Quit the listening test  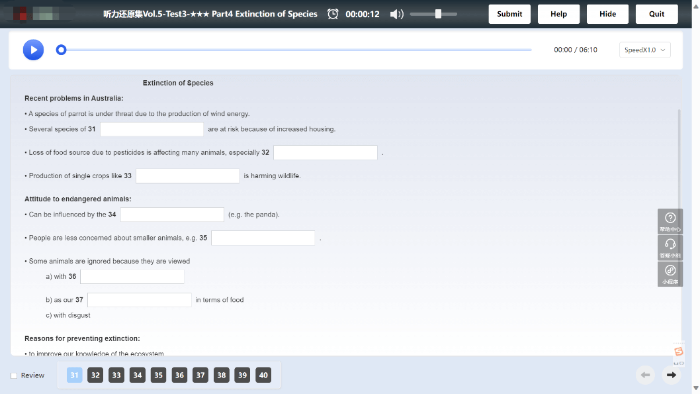pos(657,14)
